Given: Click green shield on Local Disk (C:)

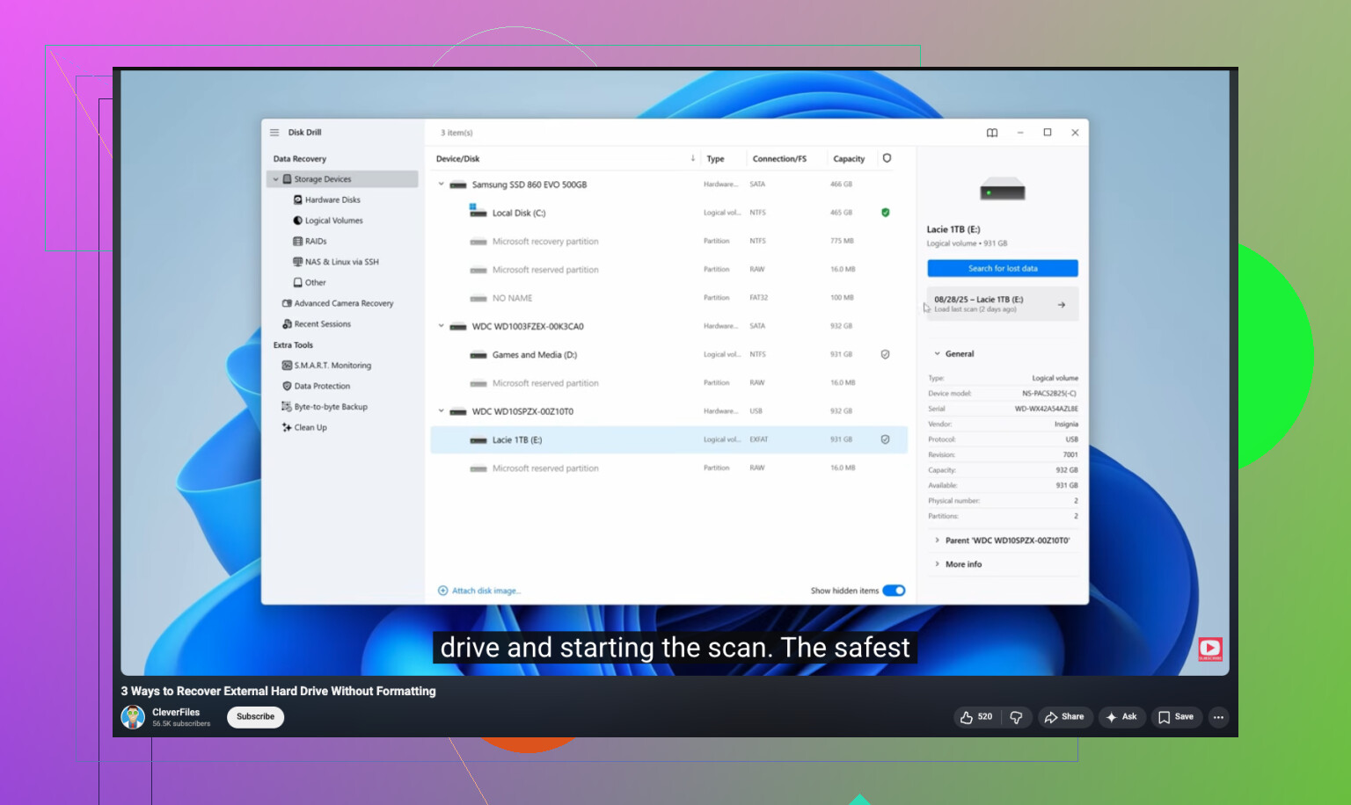Looking at the screenshot, I should tap(886, 213).
